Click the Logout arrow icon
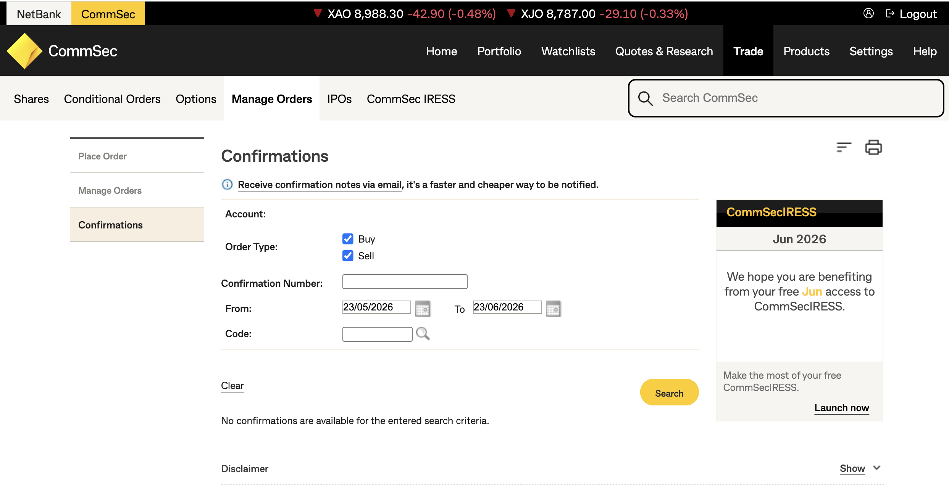This screenshot has height=492, width=949. click(x=890, y=14)
